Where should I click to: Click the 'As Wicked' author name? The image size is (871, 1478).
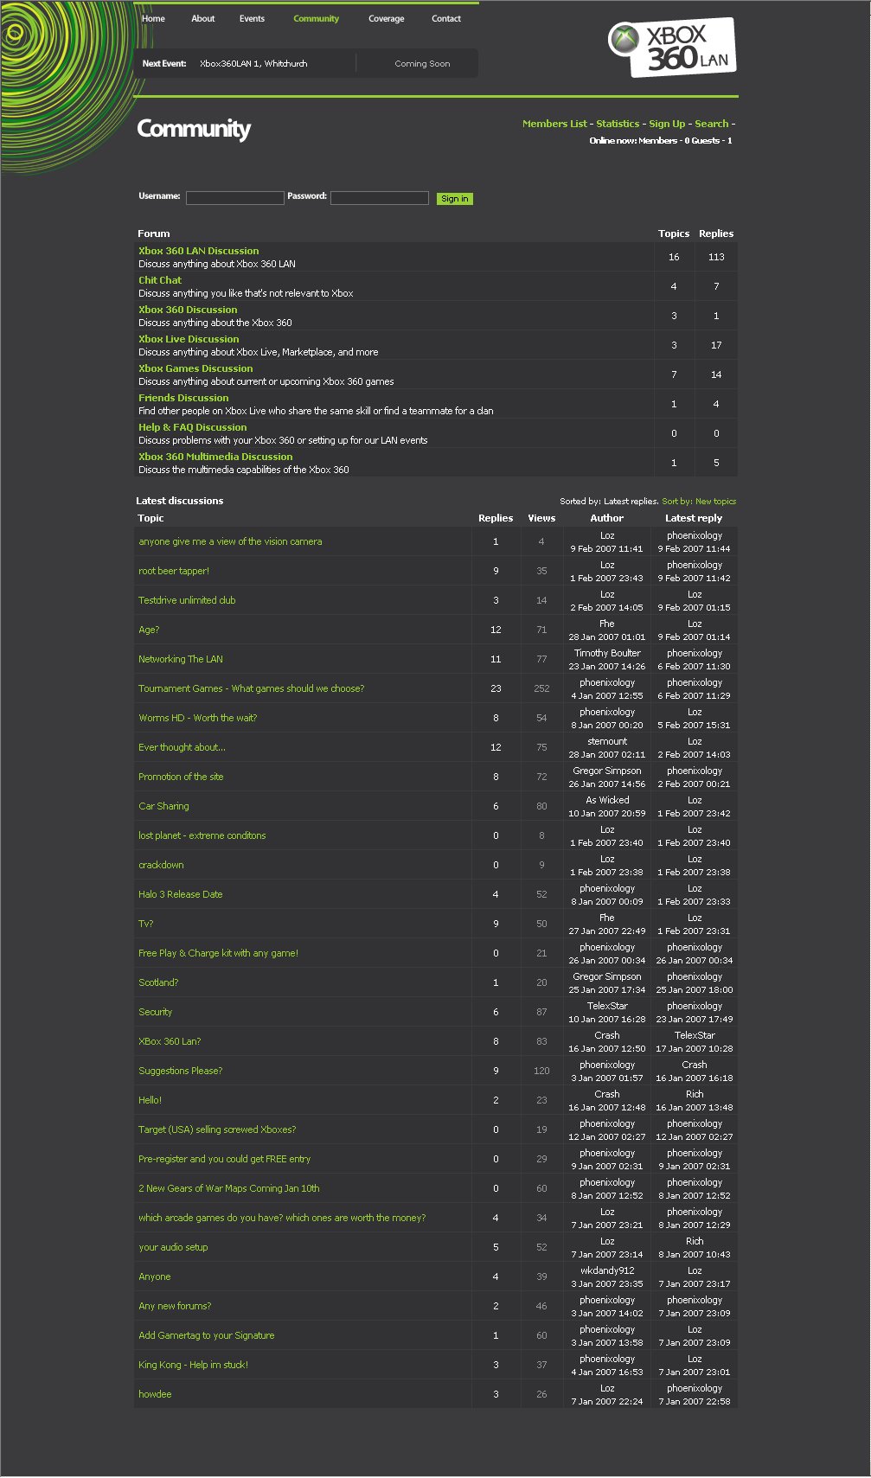(x=607, y=800)
